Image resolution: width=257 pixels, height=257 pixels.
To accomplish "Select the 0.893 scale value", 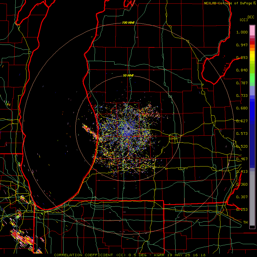I will (242, 57).
